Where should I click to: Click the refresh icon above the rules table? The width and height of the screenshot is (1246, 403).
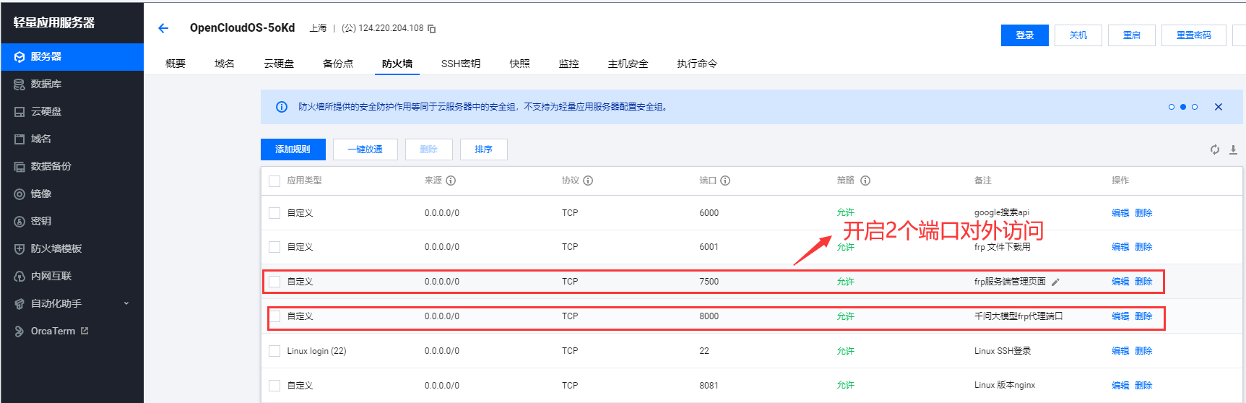1215,149
